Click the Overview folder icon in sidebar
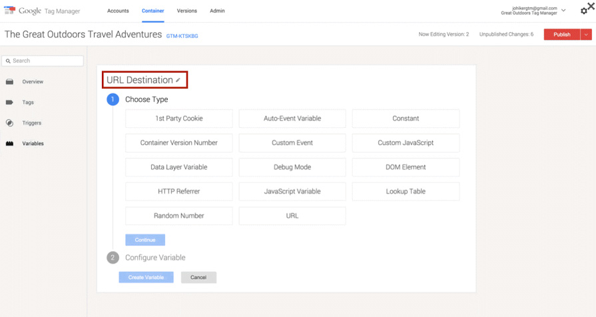The width and height of the screenshot is (596, 317). pos(9,82)
